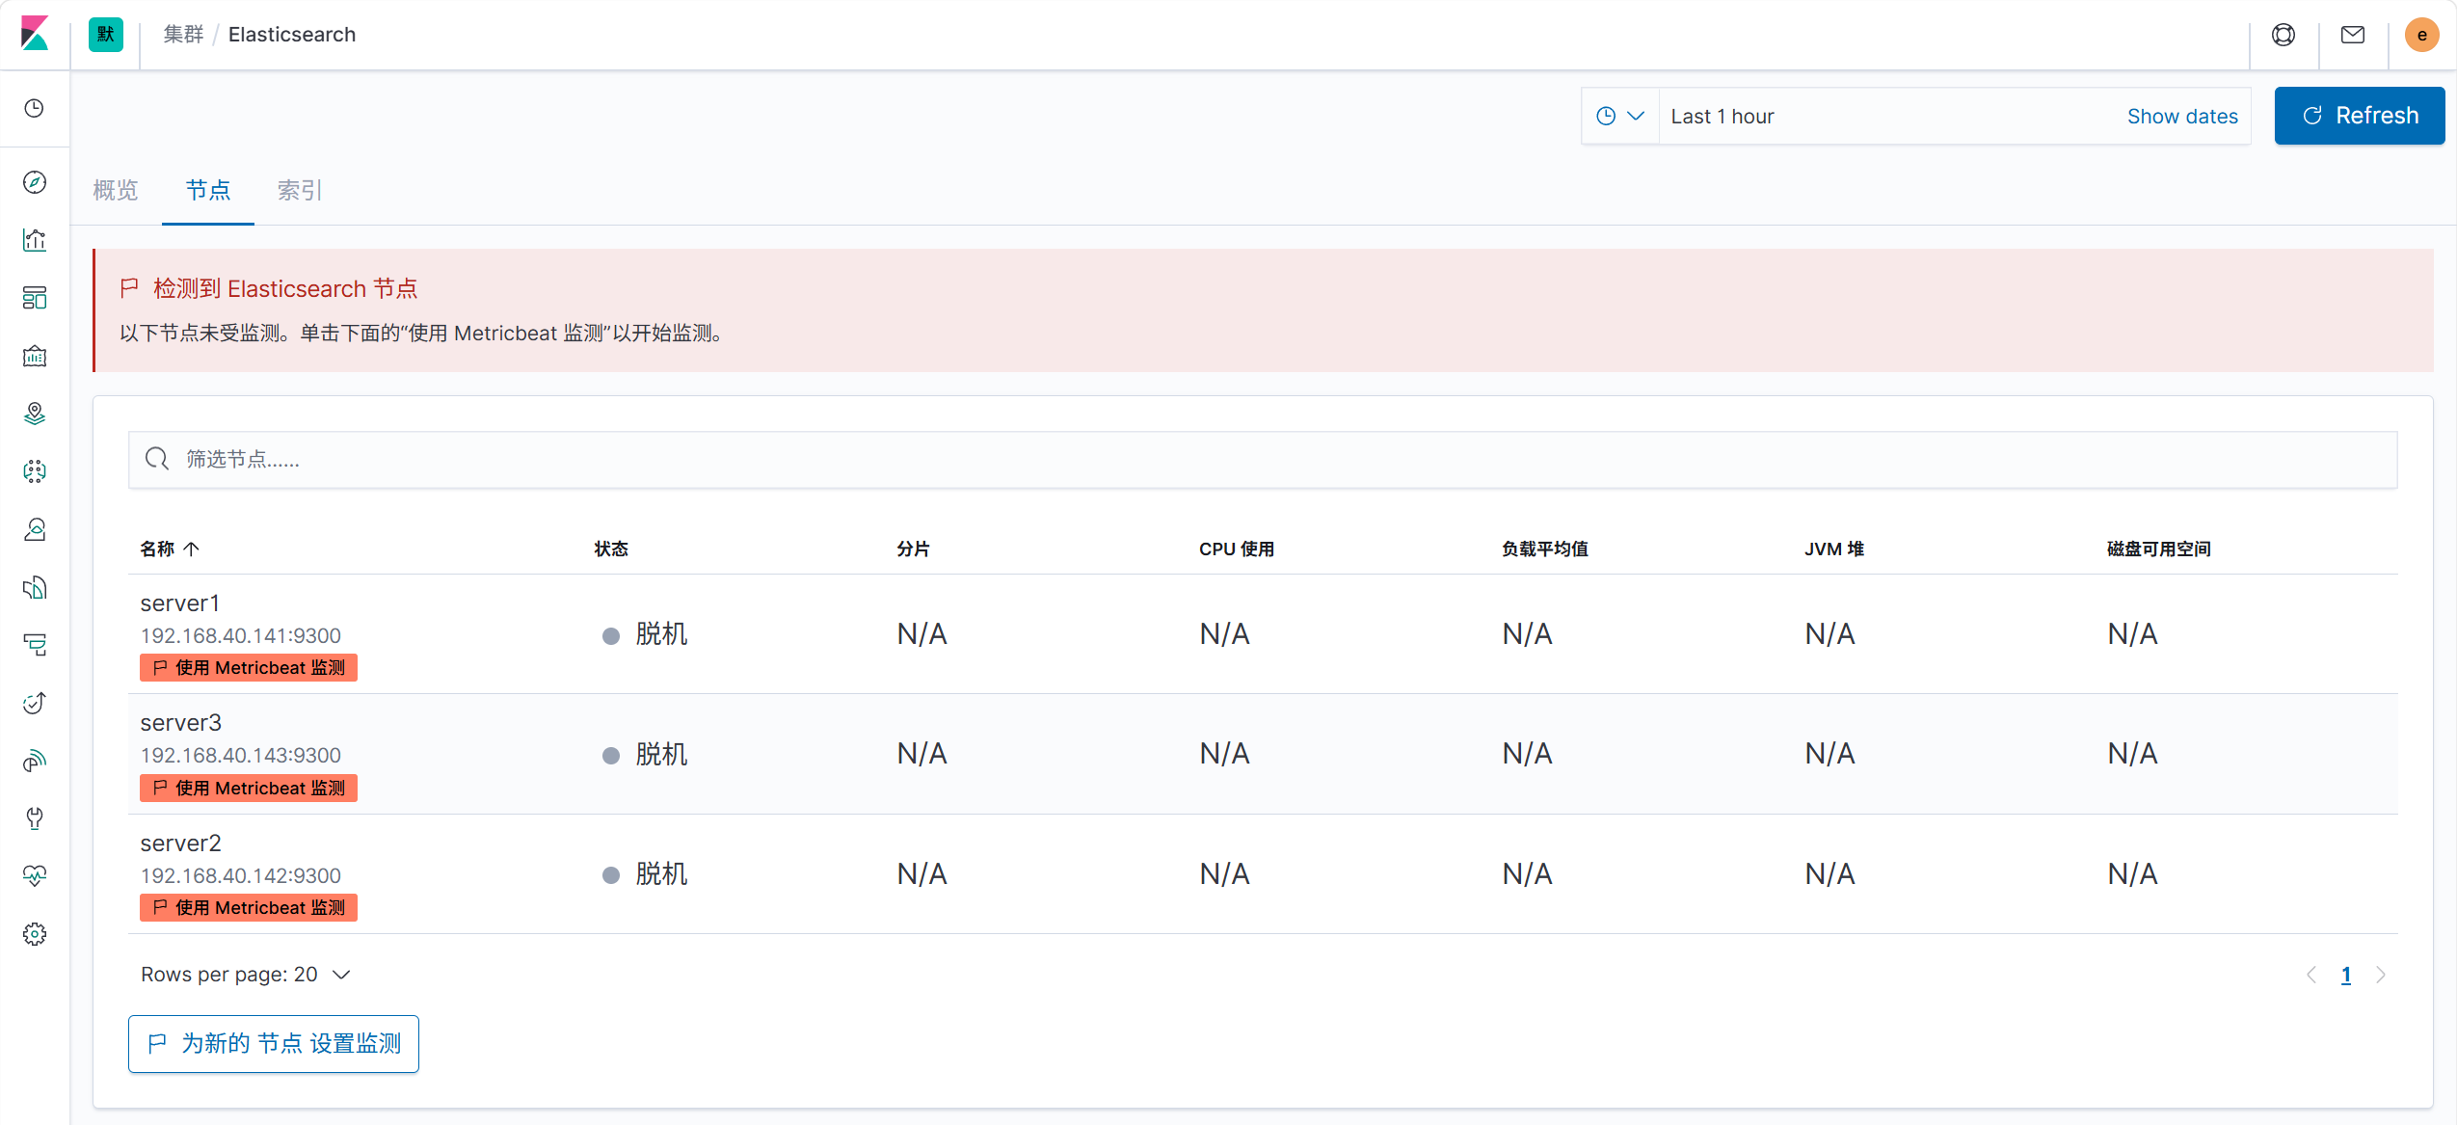Click the 磁盘可用空间 column header
Screen dimensions: 2457x1125
point(2159,549)
